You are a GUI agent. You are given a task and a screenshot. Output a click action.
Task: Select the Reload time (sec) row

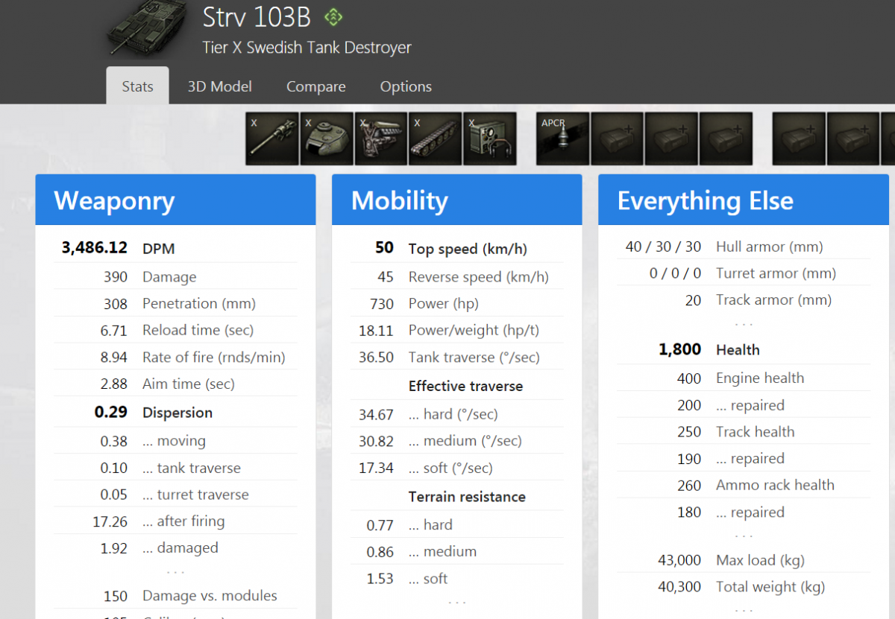175,330
